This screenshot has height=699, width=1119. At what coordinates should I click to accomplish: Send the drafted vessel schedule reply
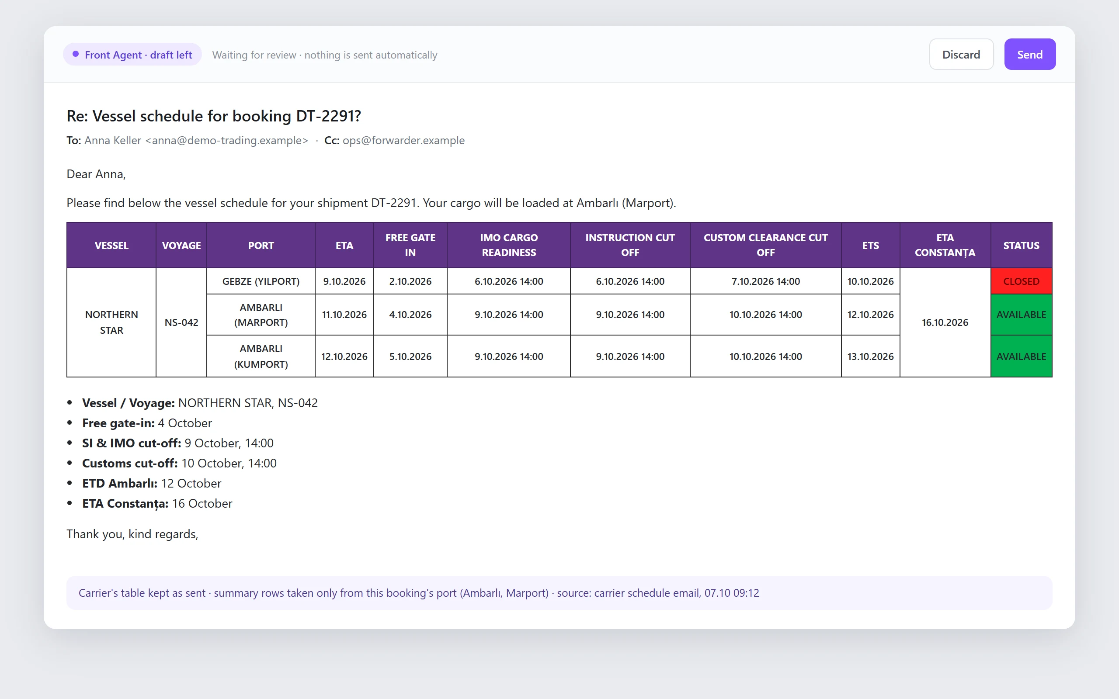(x=1029, y=55)
